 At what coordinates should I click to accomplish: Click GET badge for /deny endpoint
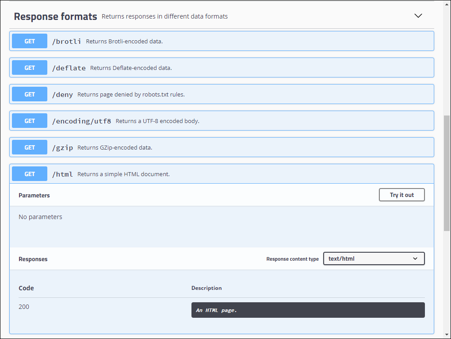(x=30, y=94)
